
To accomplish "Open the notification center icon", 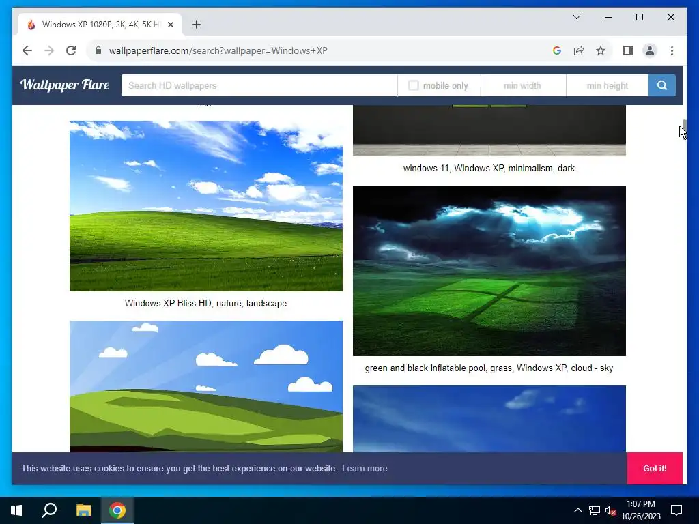I will click(x=676, y=510).
